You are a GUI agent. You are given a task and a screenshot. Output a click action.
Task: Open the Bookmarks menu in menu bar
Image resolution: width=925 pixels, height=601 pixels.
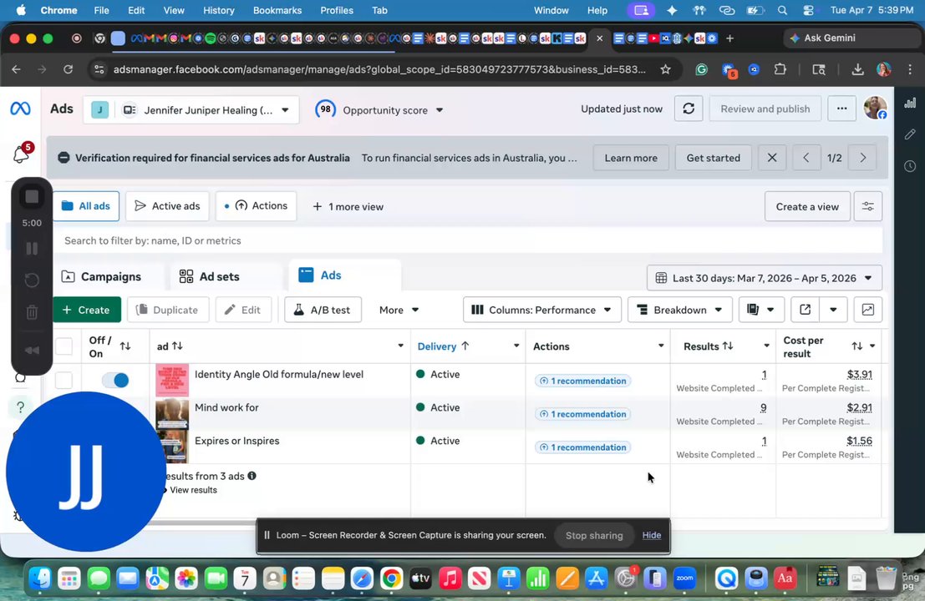pyautogui.click(x=277, y=10)
